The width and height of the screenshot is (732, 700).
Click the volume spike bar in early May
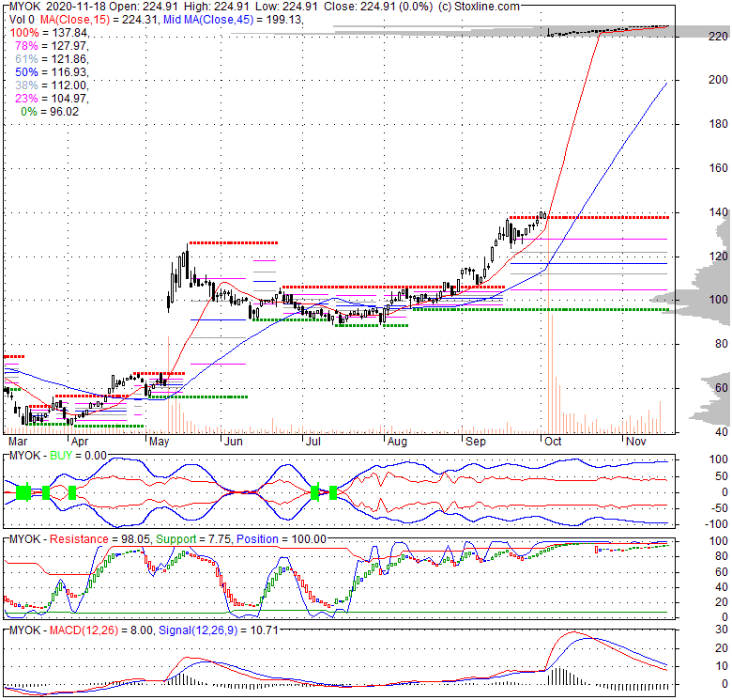168,384
